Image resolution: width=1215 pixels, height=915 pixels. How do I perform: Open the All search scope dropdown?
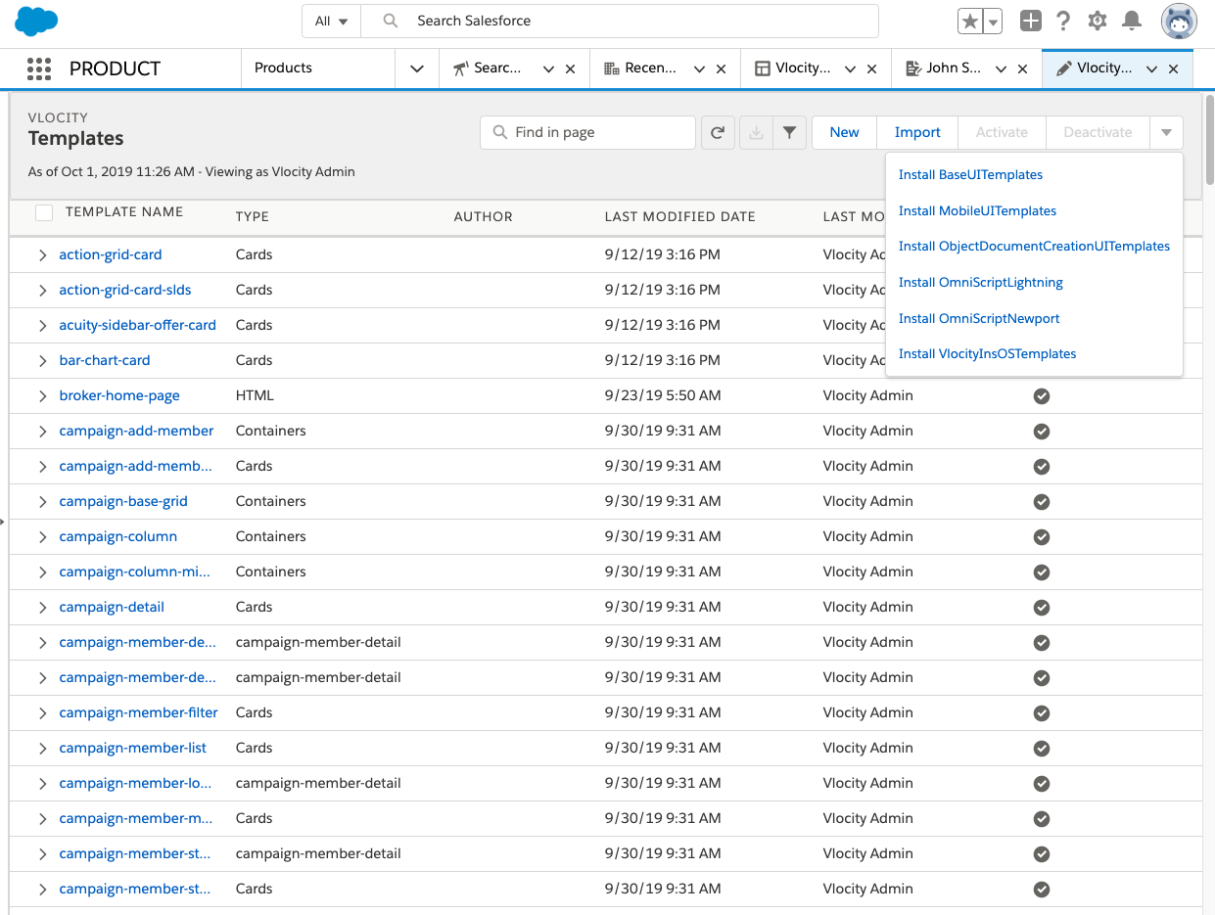[x=332, y=21]
